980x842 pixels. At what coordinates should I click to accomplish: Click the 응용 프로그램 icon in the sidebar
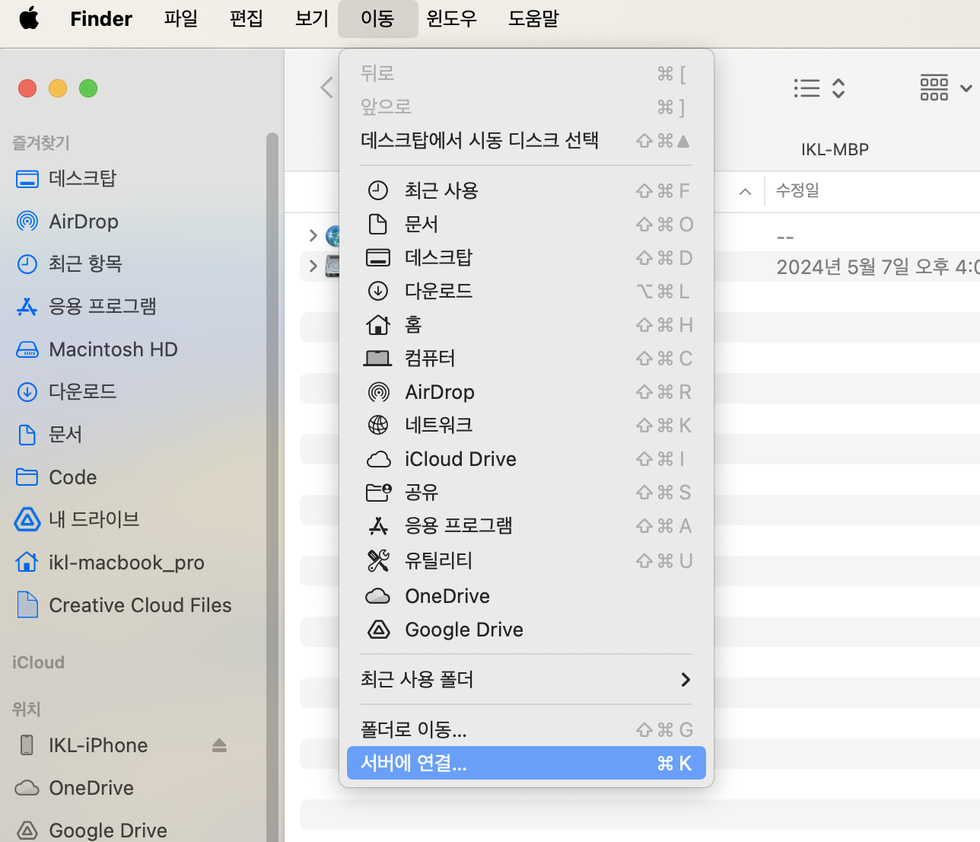27,307
